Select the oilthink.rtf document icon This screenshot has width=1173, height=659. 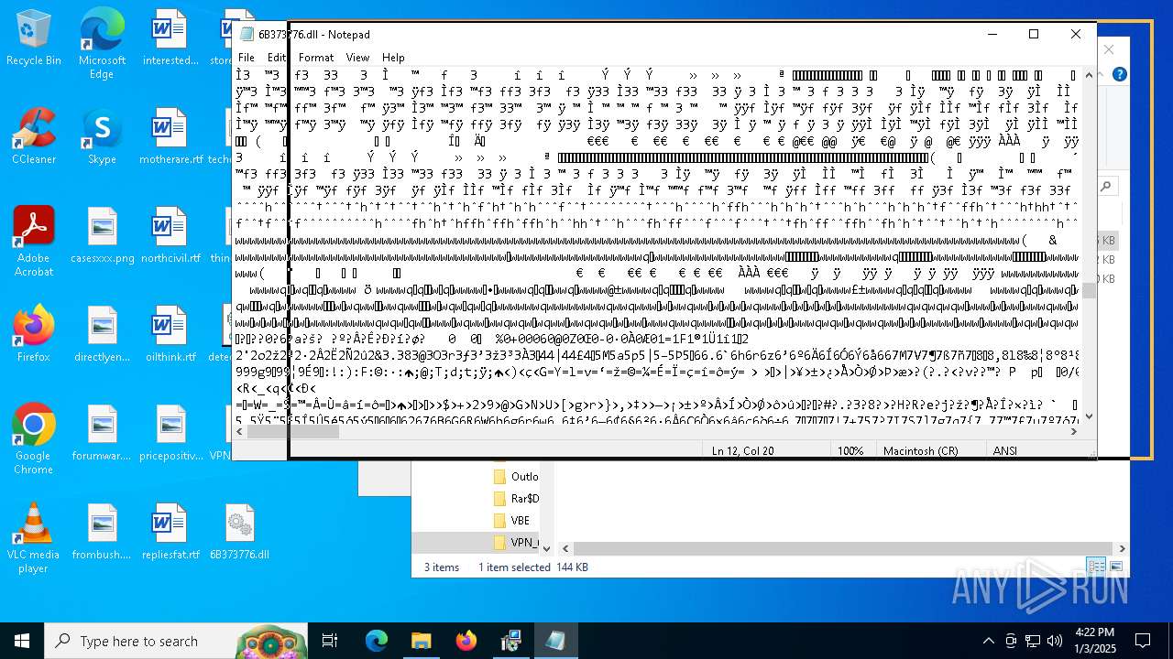coord(170,334)
